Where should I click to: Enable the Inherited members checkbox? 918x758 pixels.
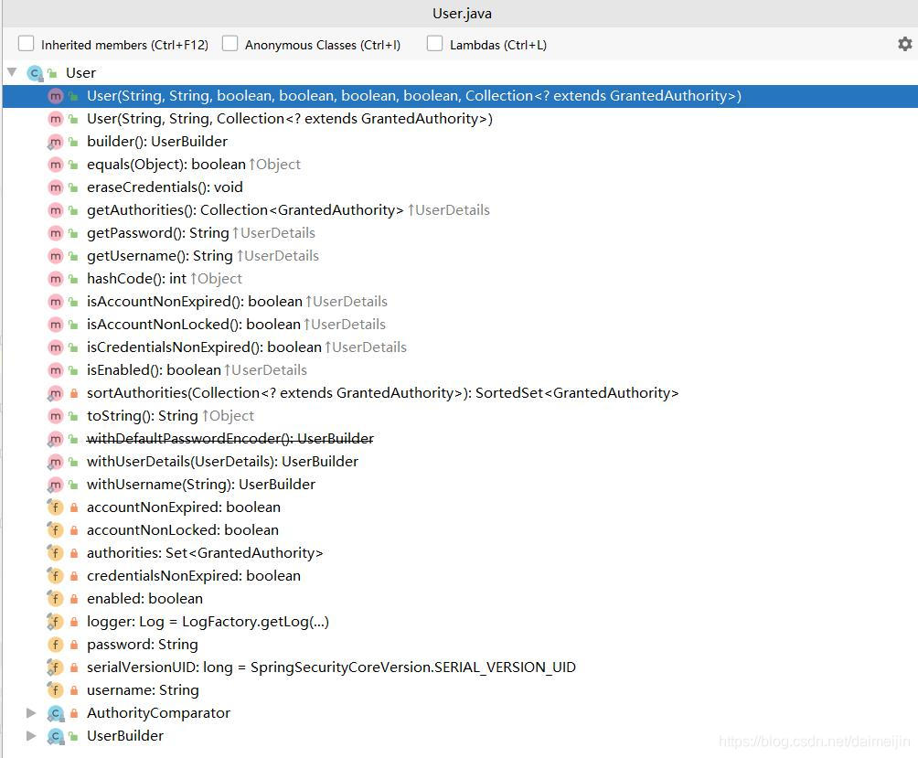(26, 44)
